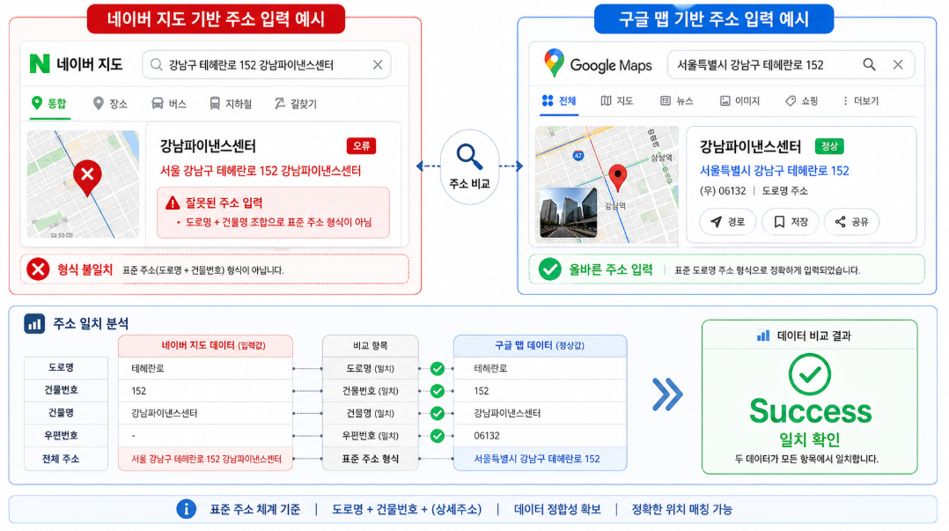This screenshot has width=949, height=531.
Task: Click the green 정상 badge
Action: [829, 146]
